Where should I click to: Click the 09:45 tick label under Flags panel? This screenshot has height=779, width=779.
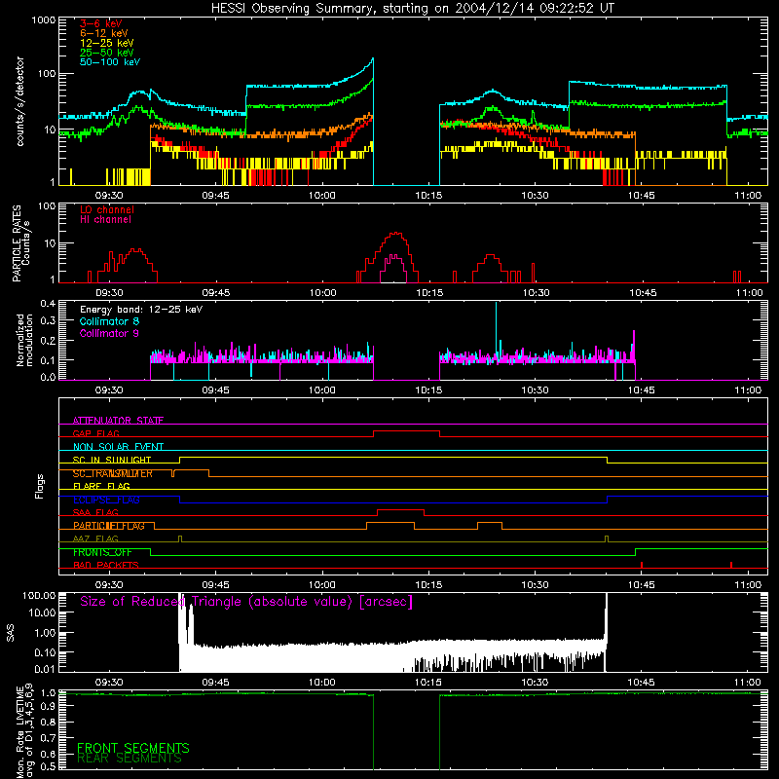tap(215, 585)
